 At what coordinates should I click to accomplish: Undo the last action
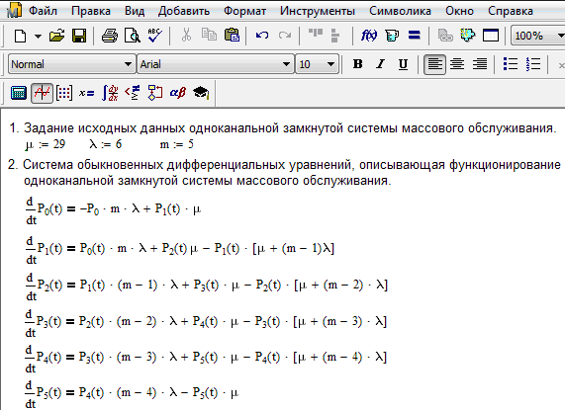[262, 36]
